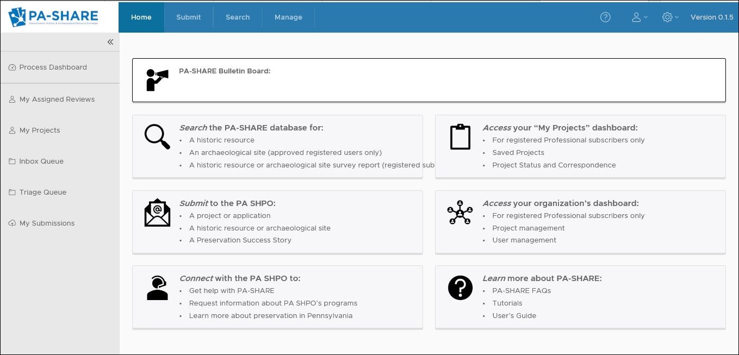Image resolution: width=739 pixels, height=355 pixels.
Task: Click 'For registered Professional subscribers only' under My Projects
Action: click(568, 140)
